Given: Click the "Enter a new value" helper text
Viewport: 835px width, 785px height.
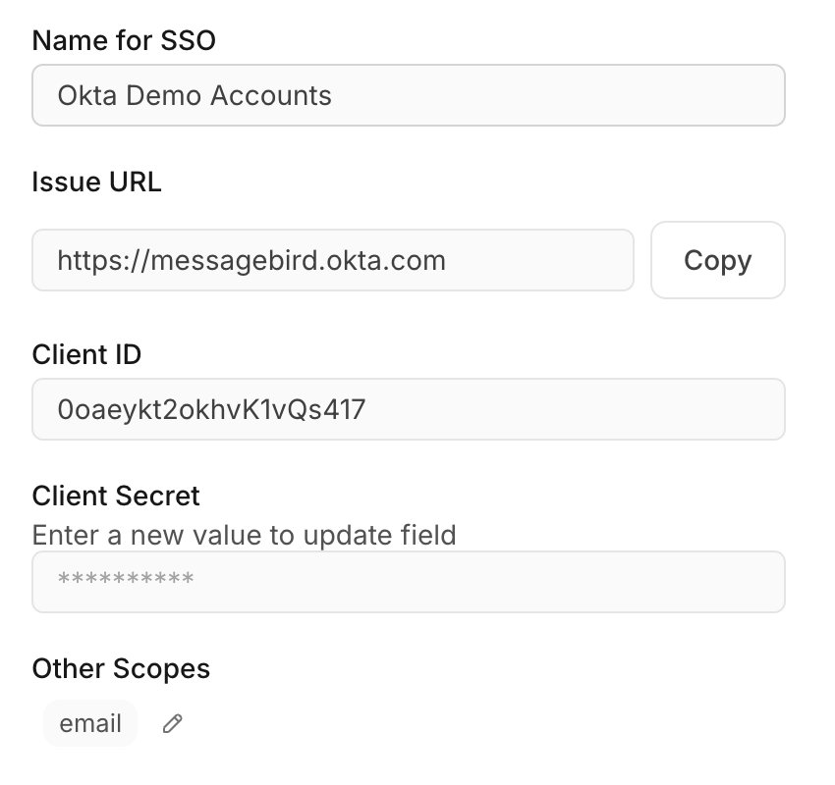Looking at the screenshot, I should pyautogui.click(x=244, y=535).
